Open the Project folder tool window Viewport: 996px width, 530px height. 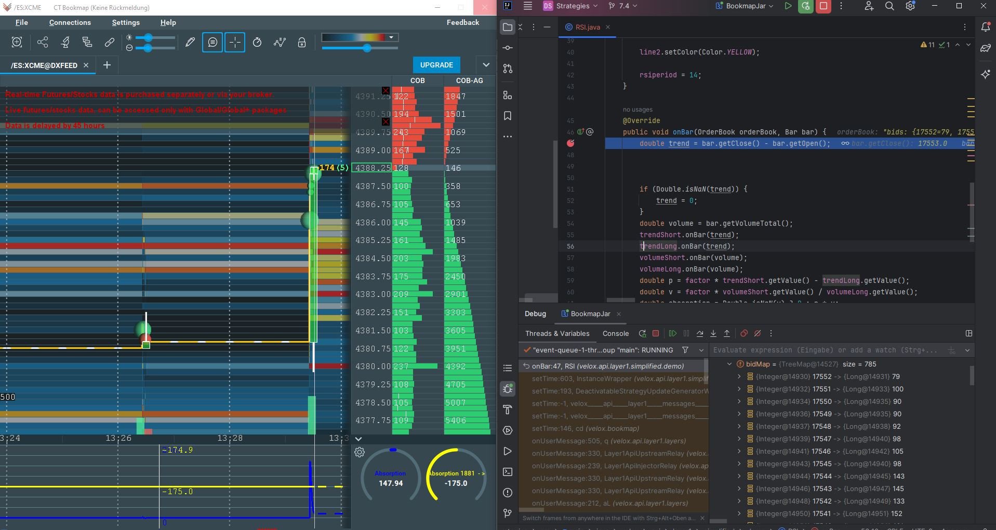(508, 27)
